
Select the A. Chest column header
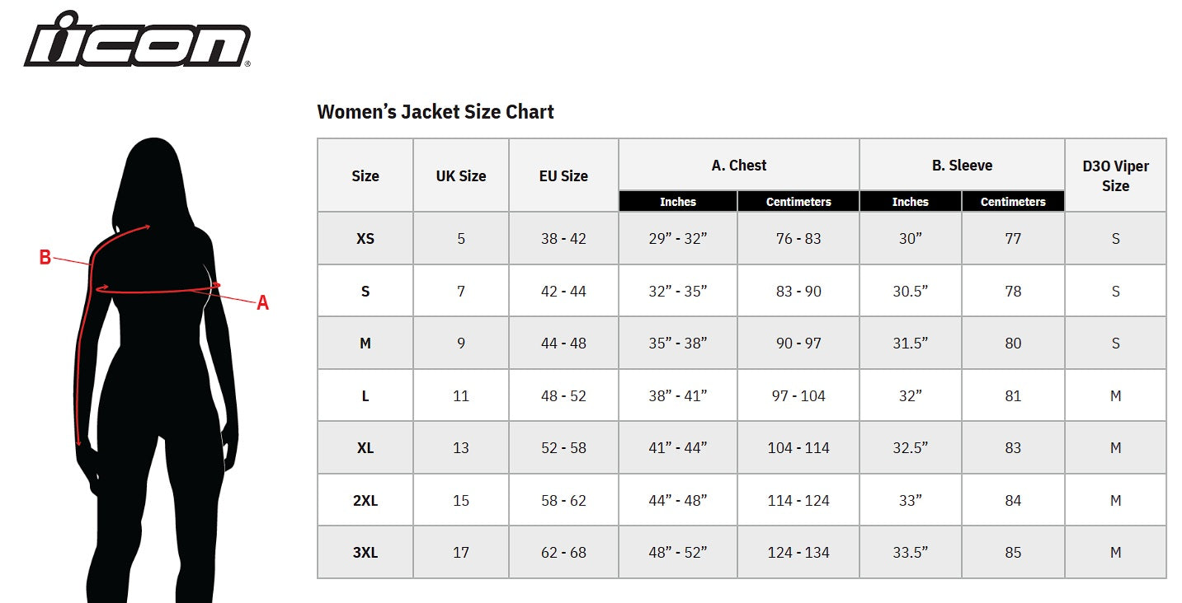[x=738, y=166]
